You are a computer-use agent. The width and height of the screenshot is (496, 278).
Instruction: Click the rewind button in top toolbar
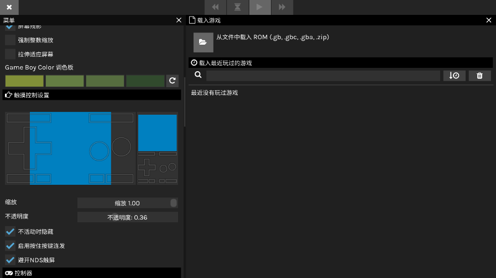point(216,7)
